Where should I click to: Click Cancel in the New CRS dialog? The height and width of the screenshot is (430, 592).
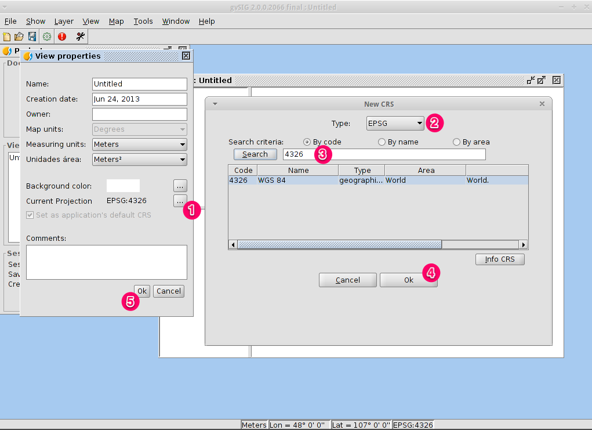348,280
